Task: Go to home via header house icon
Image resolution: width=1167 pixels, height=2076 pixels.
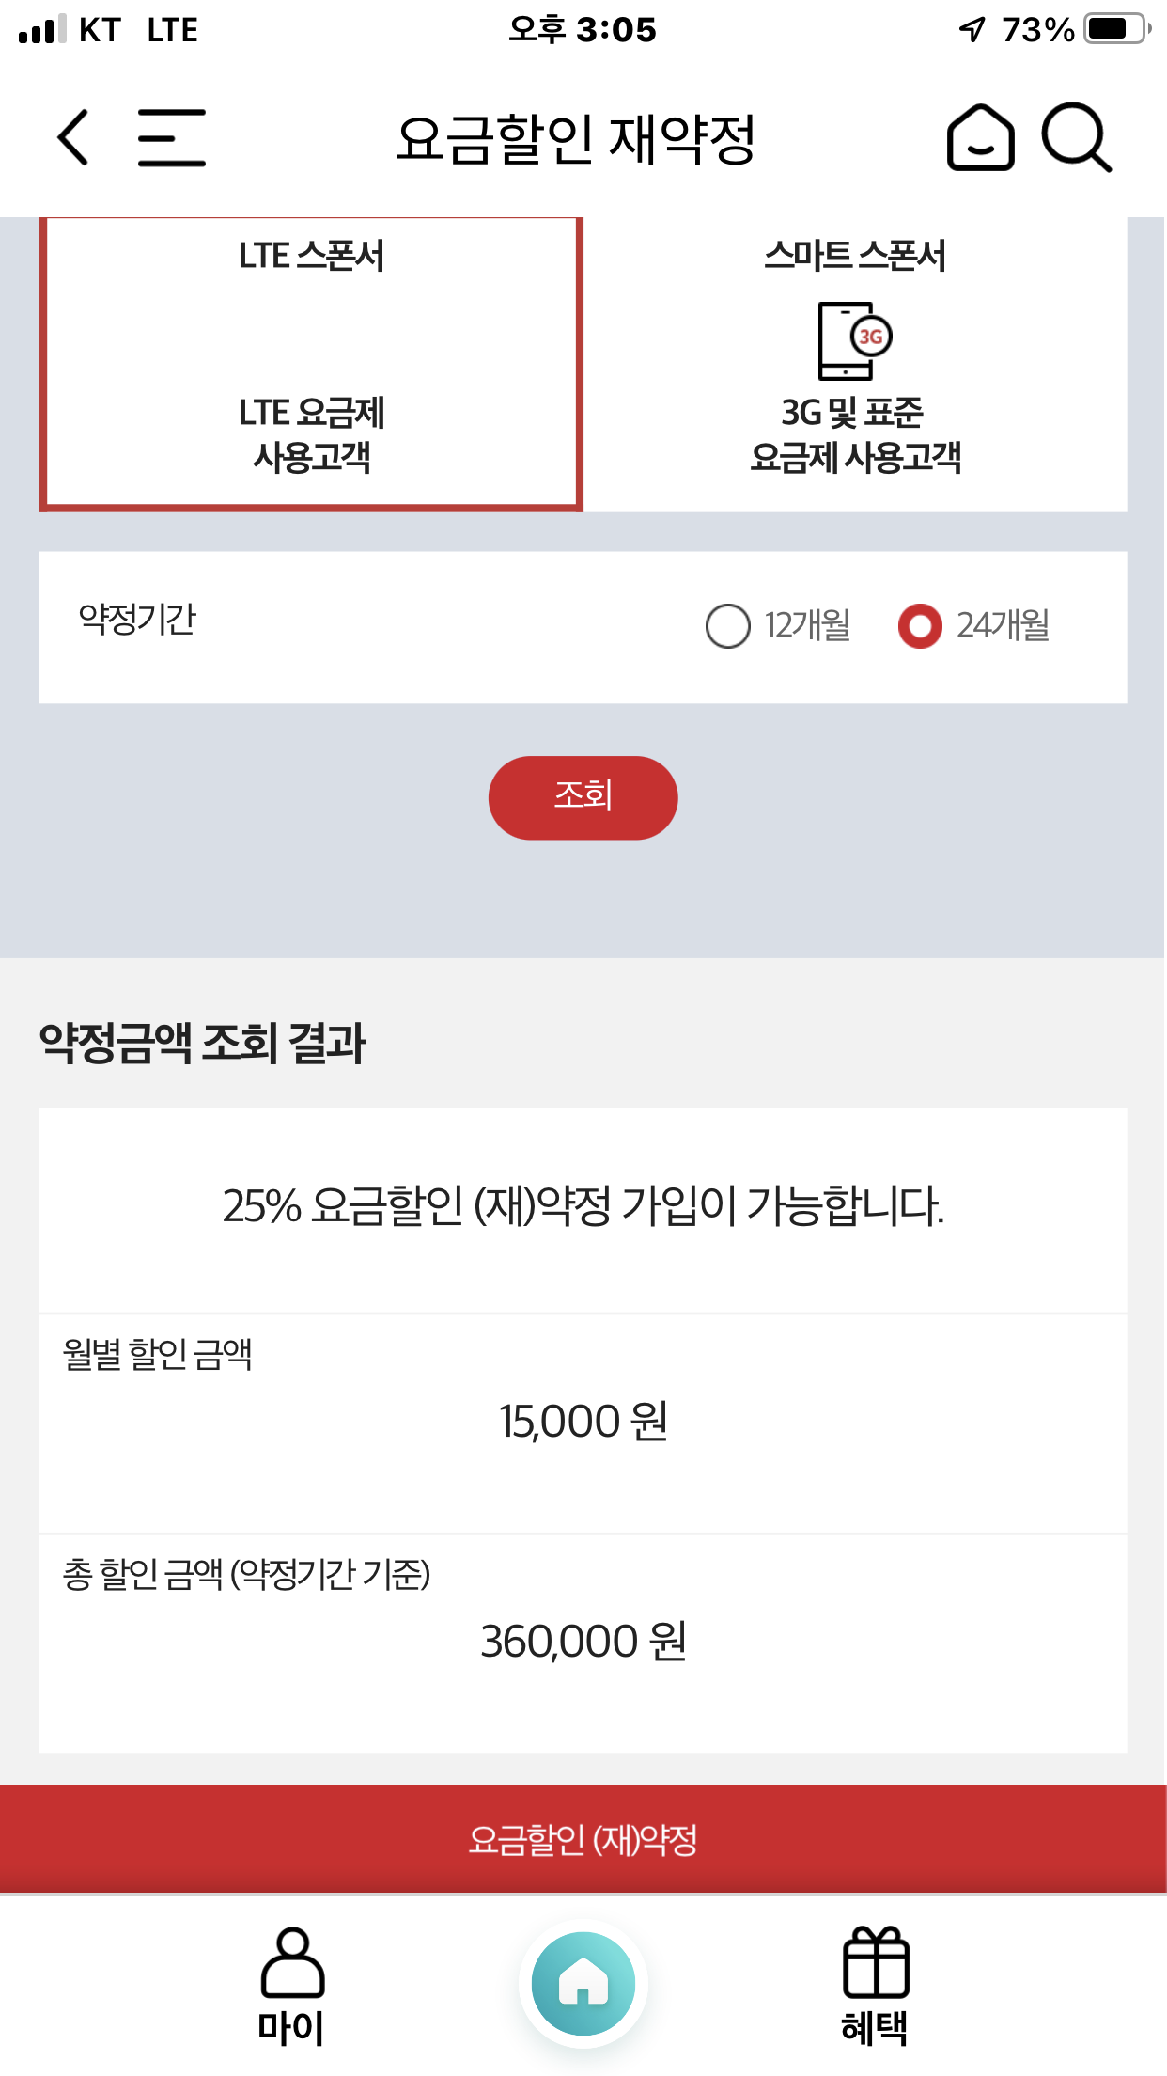Action: tap(980, 137)
